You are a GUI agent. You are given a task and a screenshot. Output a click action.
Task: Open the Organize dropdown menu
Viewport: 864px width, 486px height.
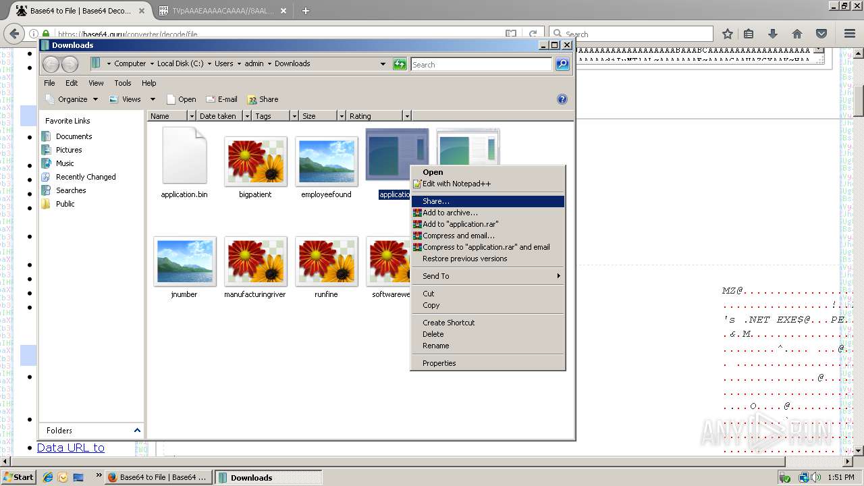pyautogui.click(x=72, y=99)
